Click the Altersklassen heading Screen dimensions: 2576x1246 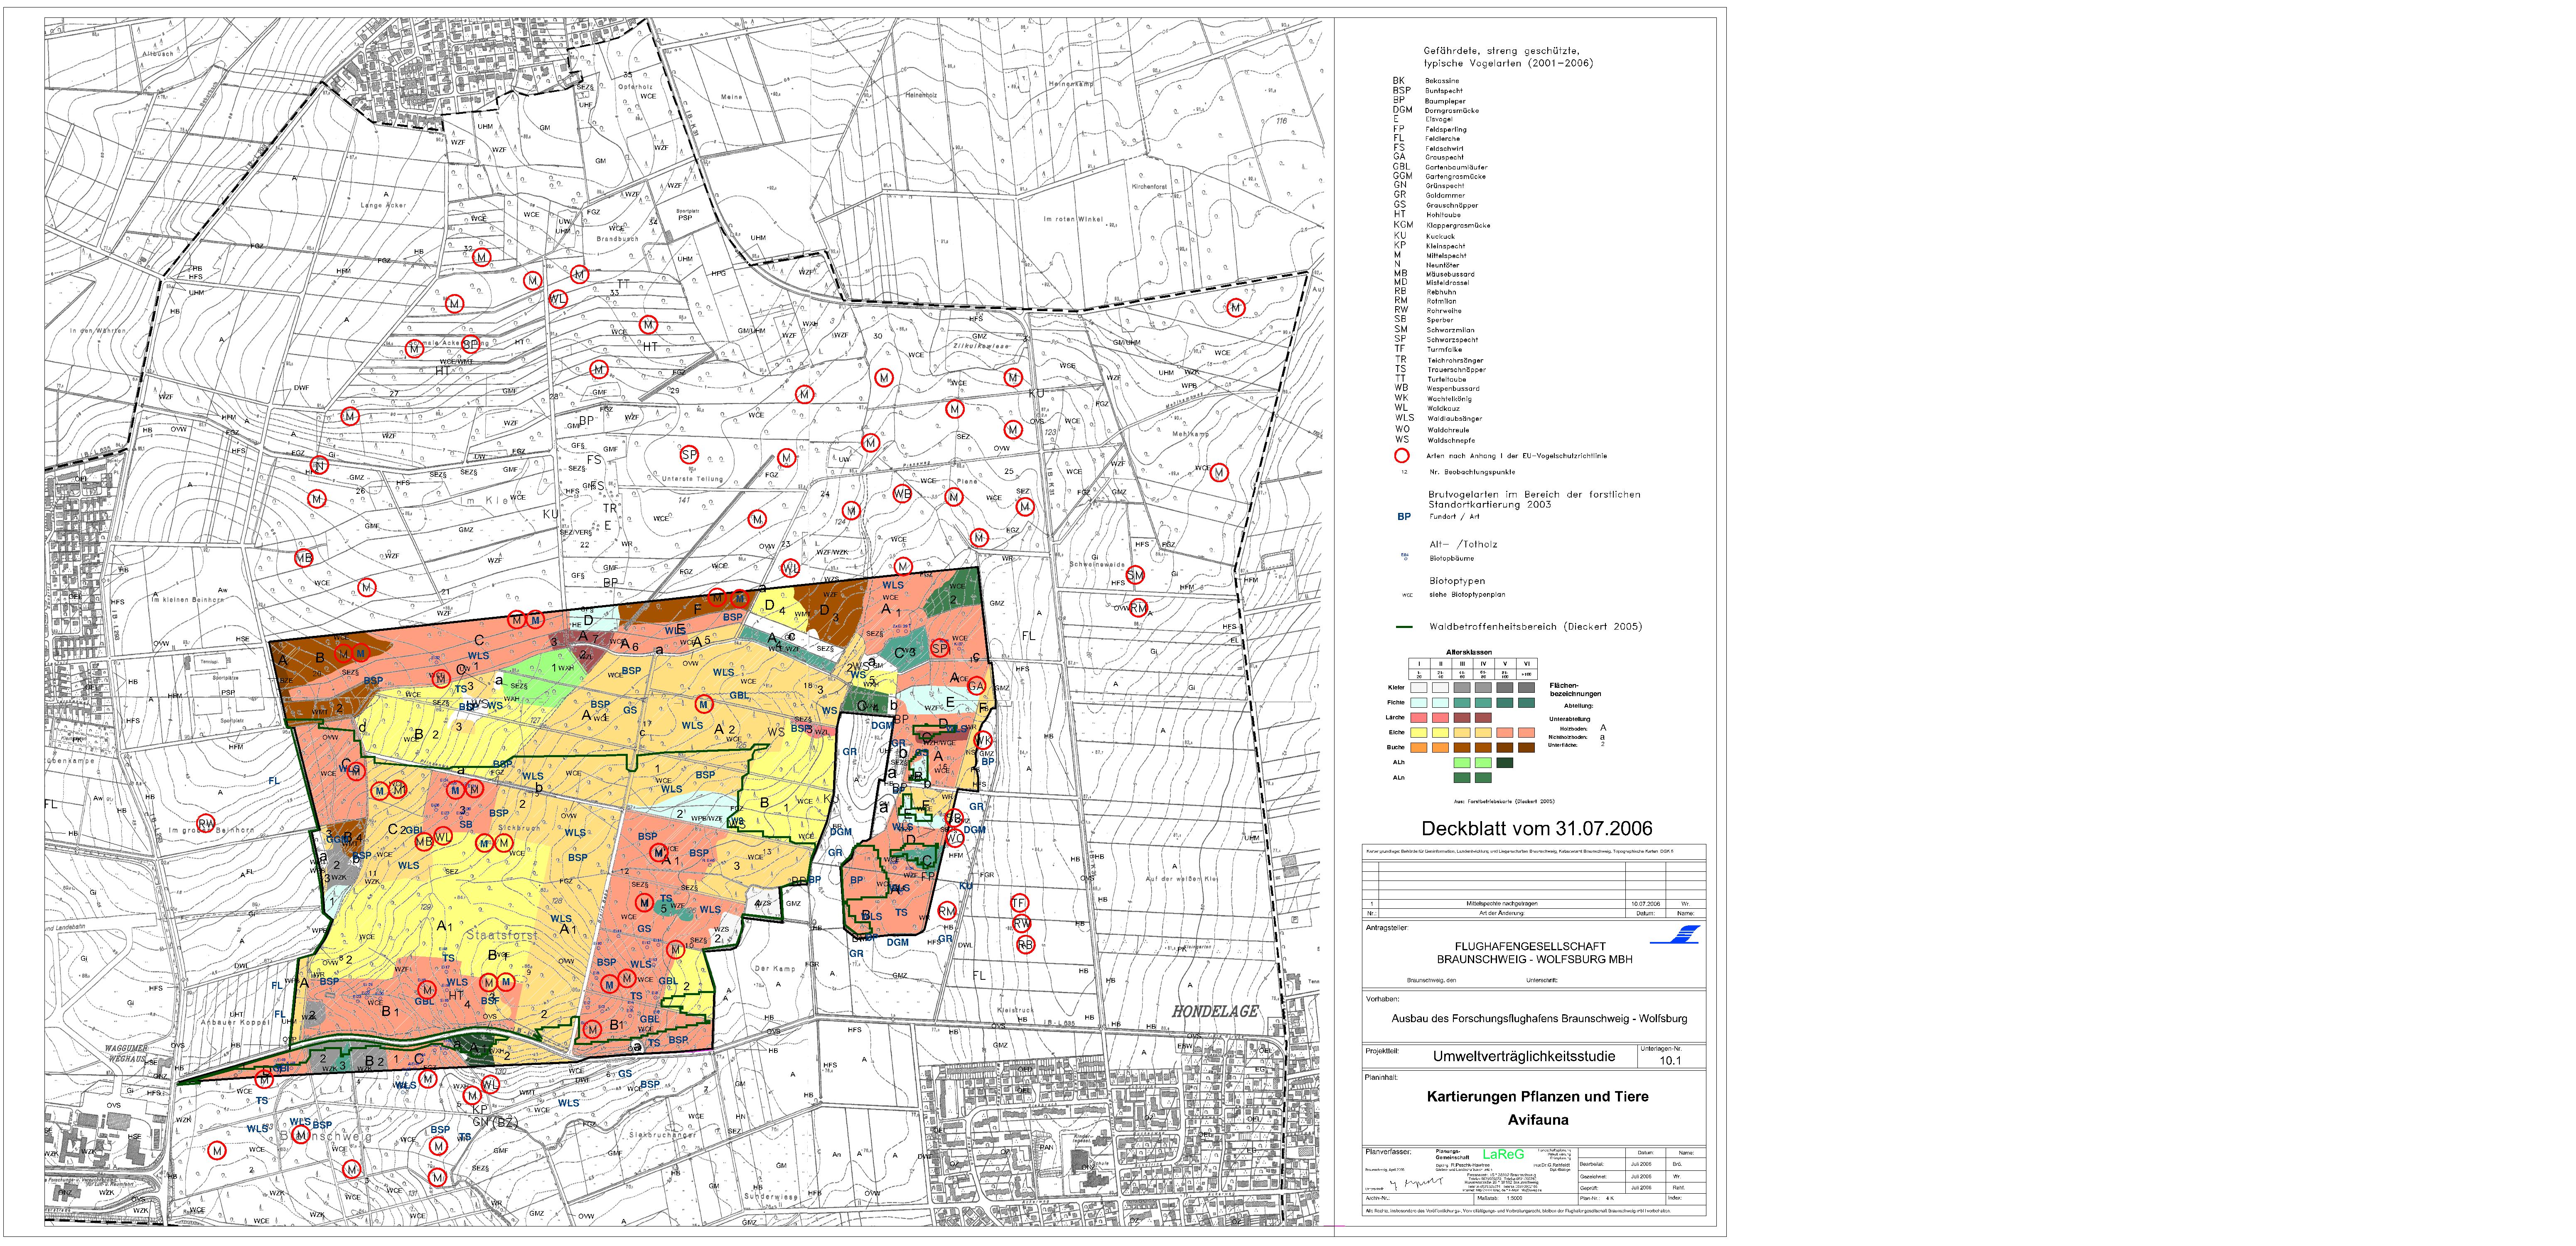point(1469,652)
